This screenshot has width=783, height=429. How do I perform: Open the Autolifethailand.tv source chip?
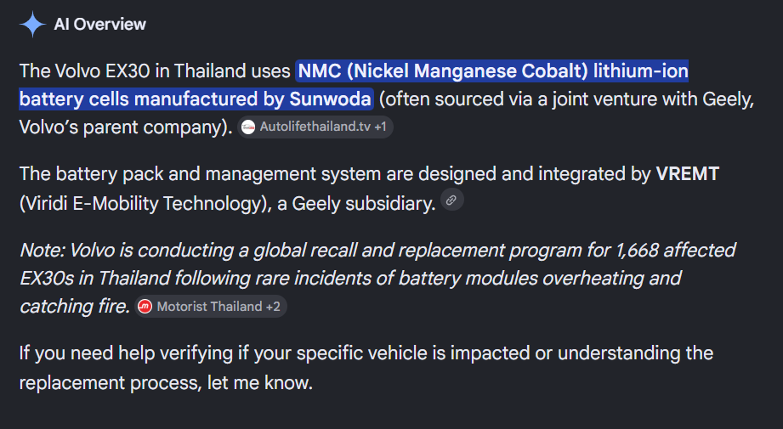315,127
